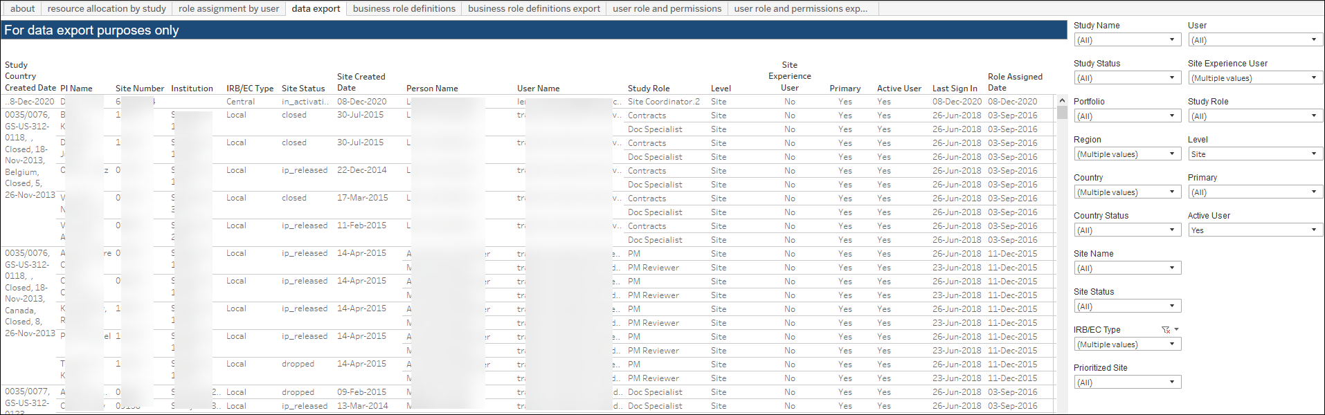1325x415 pixels.
Task: Expand the Country filter dropdown
Action: [x=1128, y=192]
